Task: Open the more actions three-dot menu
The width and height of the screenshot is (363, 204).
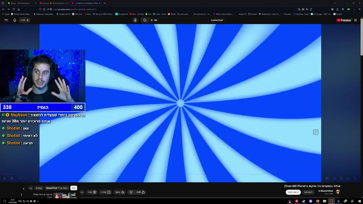Action: [82, 192]
